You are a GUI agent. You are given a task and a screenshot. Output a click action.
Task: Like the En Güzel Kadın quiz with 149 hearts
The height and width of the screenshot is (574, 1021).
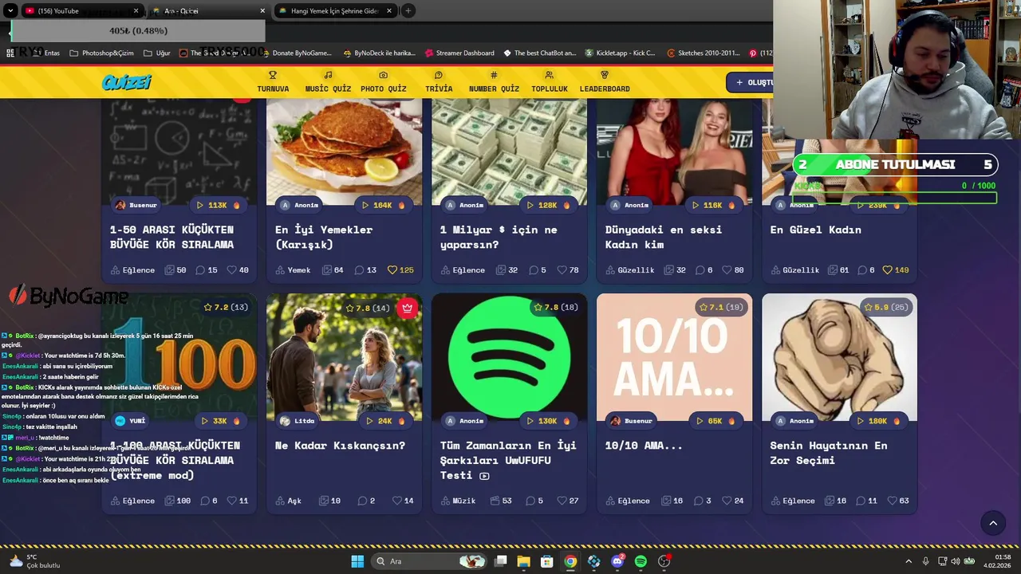coord(896,270)
